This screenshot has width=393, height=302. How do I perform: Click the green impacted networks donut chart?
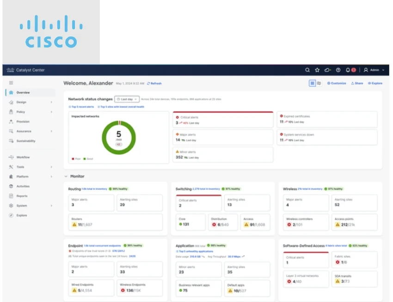[x=119, y=137]
